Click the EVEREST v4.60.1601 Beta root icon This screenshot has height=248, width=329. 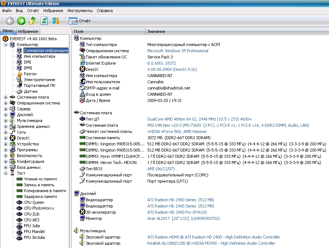pyautogui.click(x=5, y=39)
